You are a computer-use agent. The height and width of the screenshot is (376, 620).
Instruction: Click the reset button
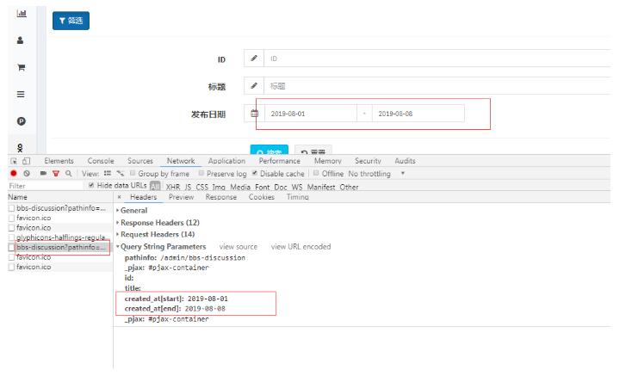pyautogui.click(x=313, y=151)
